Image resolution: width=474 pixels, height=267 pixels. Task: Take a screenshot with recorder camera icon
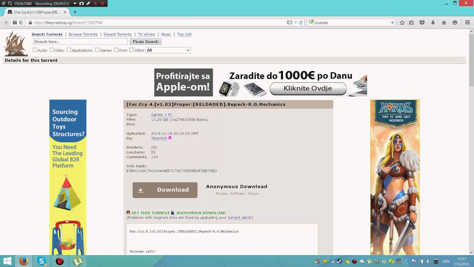(81, 3)
